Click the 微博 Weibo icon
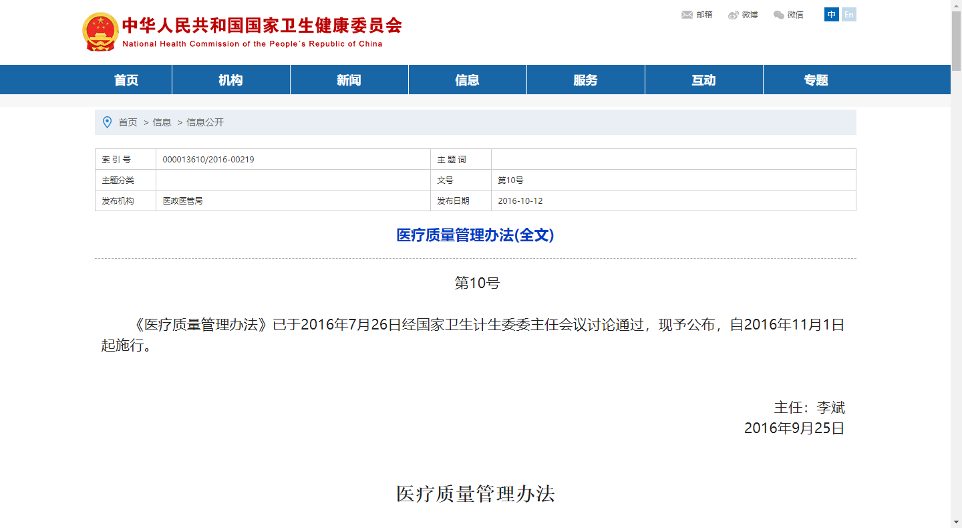Screen dimensions: 962x528 coord(734,15)
